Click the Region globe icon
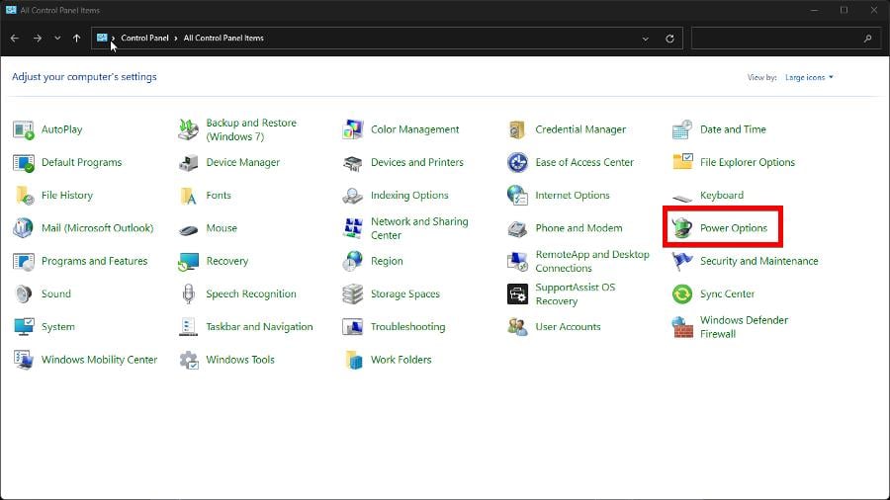890x500 pixels. 353,261
